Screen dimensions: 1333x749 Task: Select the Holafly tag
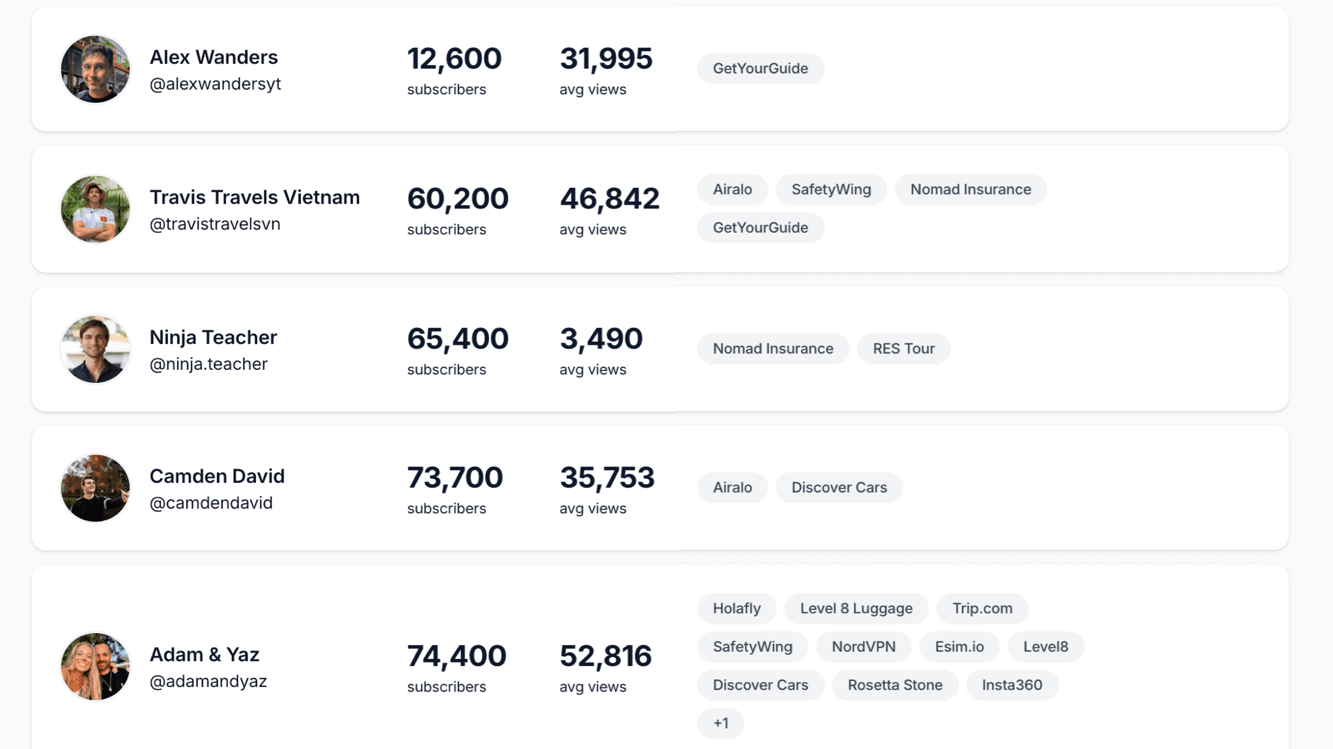pyautogui.click(x=736, y=609)
